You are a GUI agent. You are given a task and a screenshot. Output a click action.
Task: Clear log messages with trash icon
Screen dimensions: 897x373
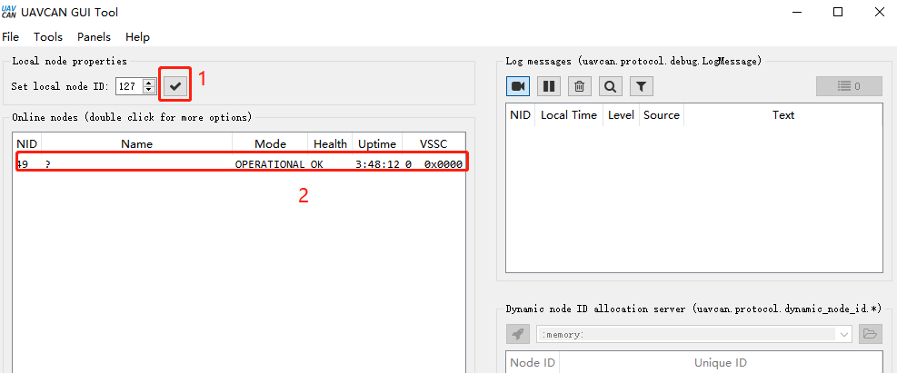[x=580, y=86]
